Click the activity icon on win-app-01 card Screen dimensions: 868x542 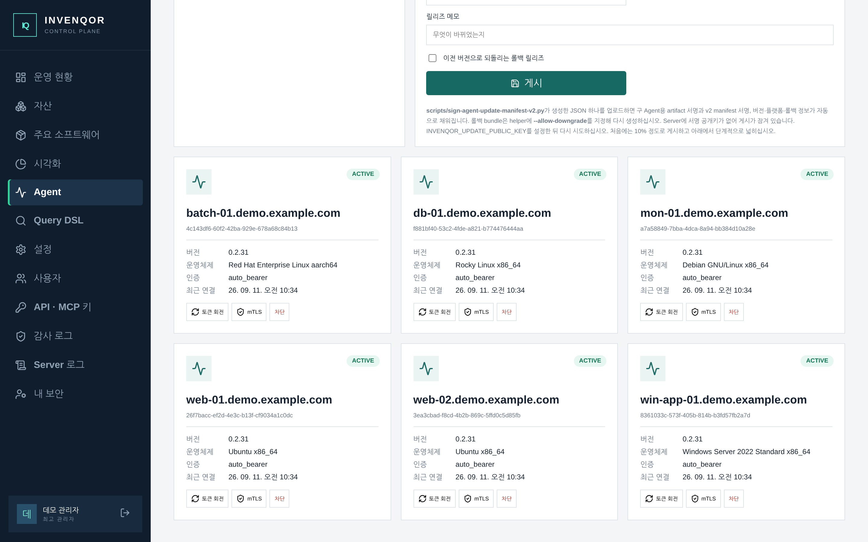tap(653, 369)
